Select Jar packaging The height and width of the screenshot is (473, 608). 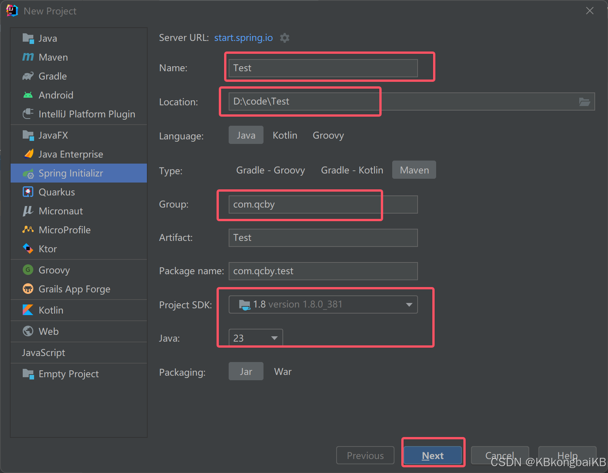(x=246, y=372)
